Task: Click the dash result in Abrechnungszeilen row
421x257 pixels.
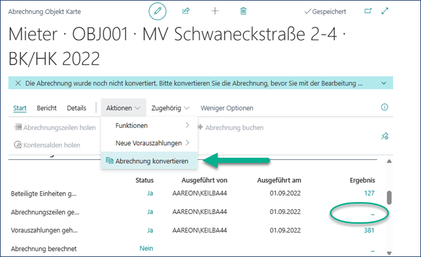Action: coord(372,215)
